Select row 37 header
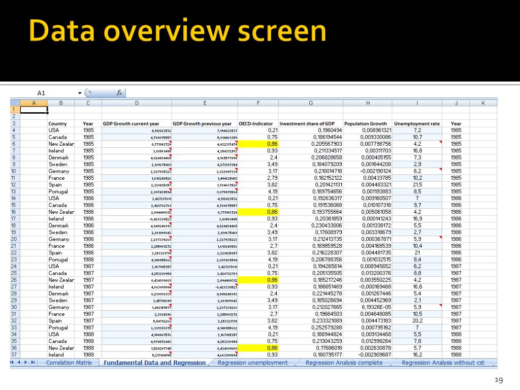 click(15, 355)
